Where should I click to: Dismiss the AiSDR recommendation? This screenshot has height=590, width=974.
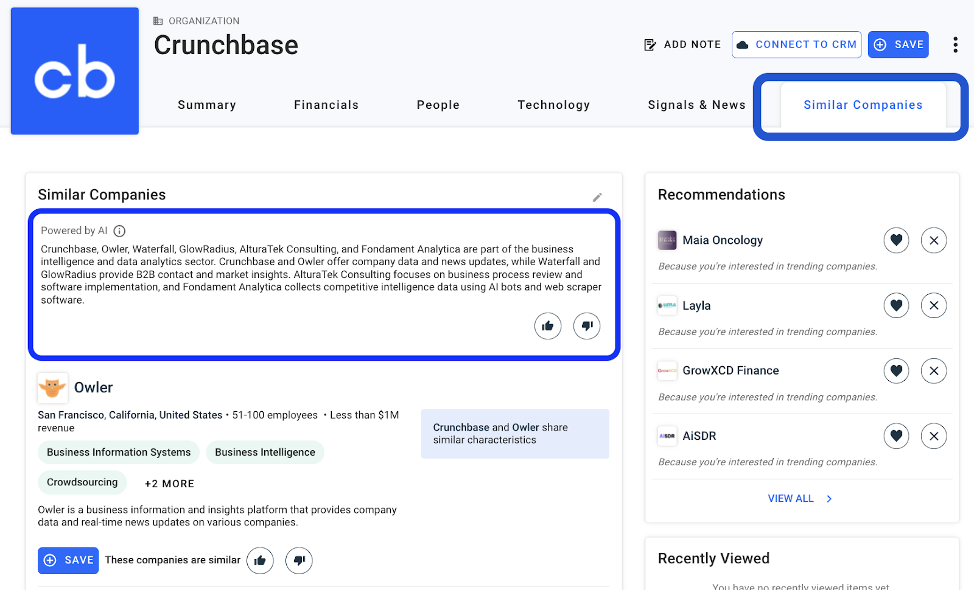(933, 436)
